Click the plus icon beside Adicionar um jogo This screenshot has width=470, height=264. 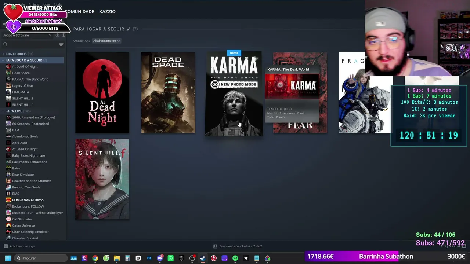6,246
